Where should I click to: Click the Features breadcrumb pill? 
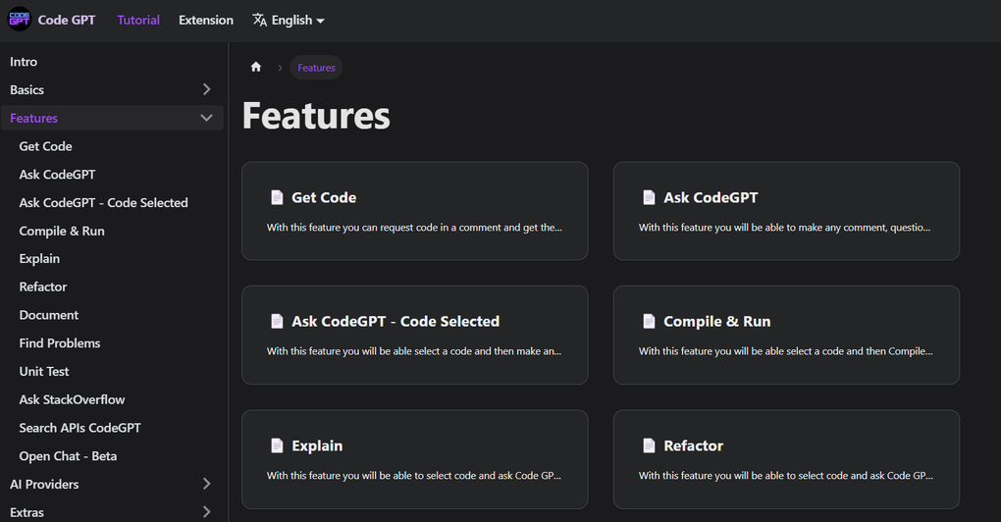(x=316, y=68)
